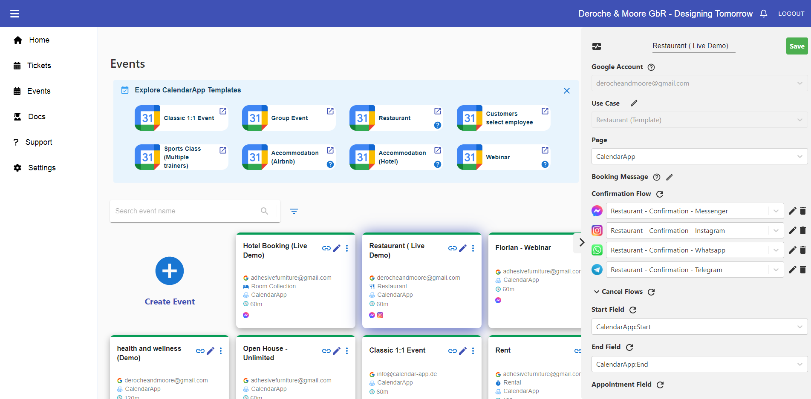Viewport: 811px width, 399px height.
Task: Copy link for Open House - Unlimited
Action: pyautogui.click(x=326, y=351)
